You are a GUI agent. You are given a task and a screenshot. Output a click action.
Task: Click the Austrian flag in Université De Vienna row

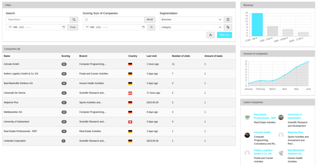[130, 93]
